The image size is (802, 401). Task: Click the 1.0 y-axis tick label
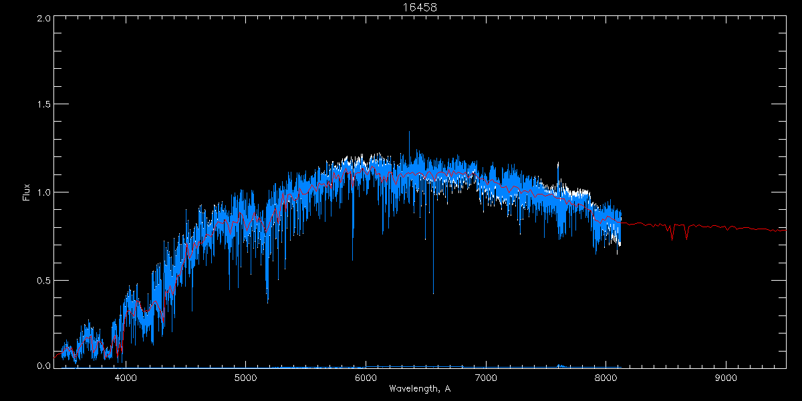click(x=43, y=192)
